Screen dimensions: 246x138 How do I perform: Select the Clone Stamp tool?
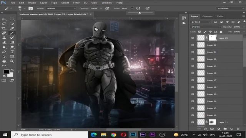click(4, 38)
